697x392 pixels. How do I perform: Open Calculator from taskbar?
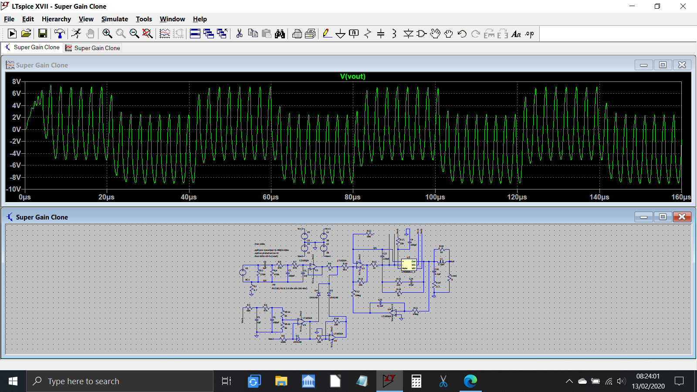[416, 381]
